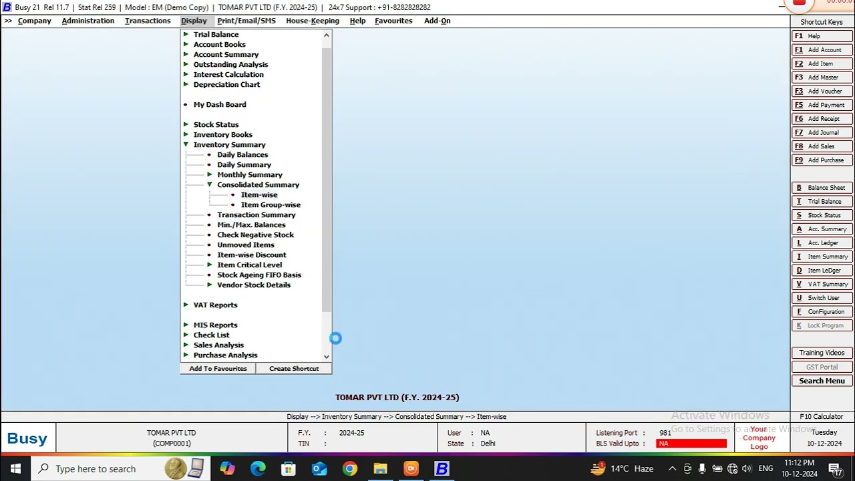Open Check Negative Stock report
The image size is (855, 481).
pos(255,234)
